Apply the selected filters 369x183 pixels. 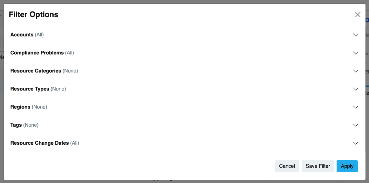pyautogui.click(x=347, y=166)
